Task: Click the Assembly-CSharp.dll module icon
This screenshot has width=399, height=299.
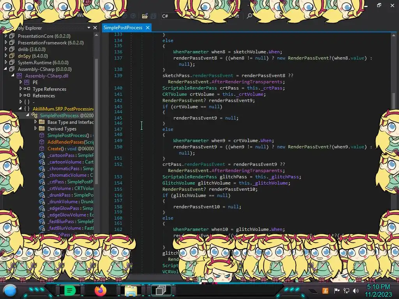Action: pyautogui.click(x=19, y=76)
